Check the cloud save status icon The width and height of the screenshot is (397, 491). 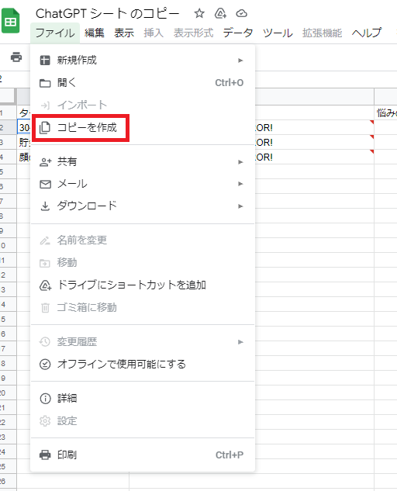click(241, 13)
